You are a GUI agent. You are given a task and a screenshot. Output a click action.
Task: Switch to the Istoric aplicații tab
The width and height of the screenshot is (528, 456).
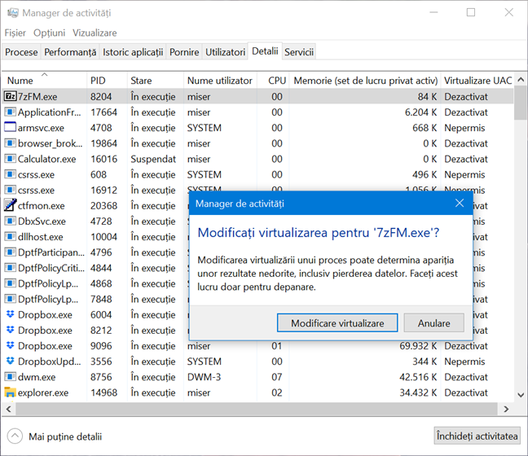click(133, 52)
